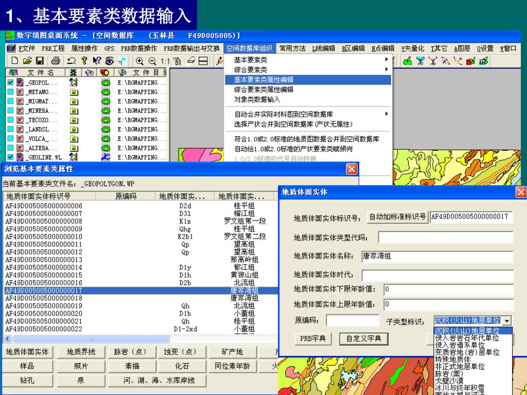Click the green polygon edit pencil icon
Viewport: 527px width, 395px height.
click(408, 61)
